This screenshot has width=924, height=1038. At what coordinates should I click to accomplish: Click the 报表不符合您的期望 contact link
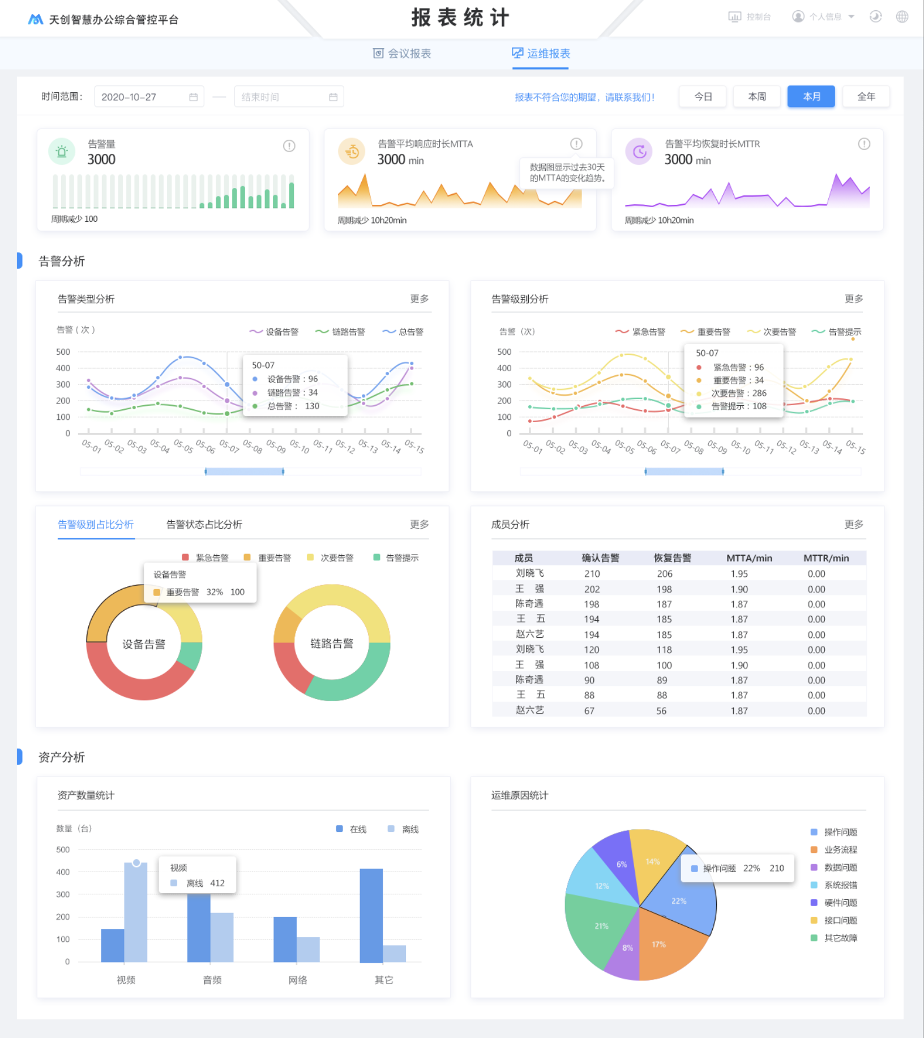(584, 97)
